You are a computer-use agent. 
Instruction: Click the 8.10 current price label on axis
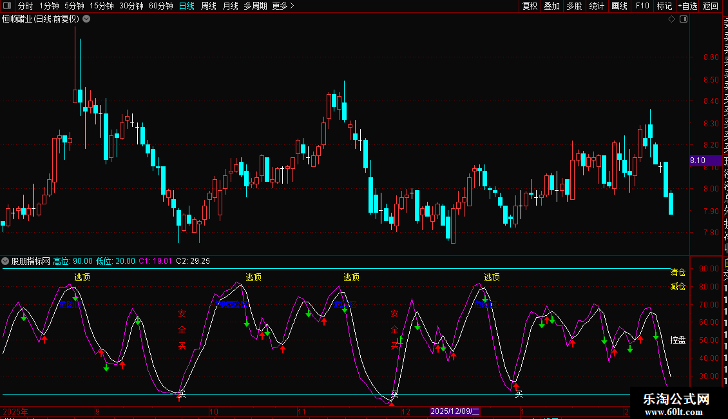pyautogui.click(x=706, y=161)
